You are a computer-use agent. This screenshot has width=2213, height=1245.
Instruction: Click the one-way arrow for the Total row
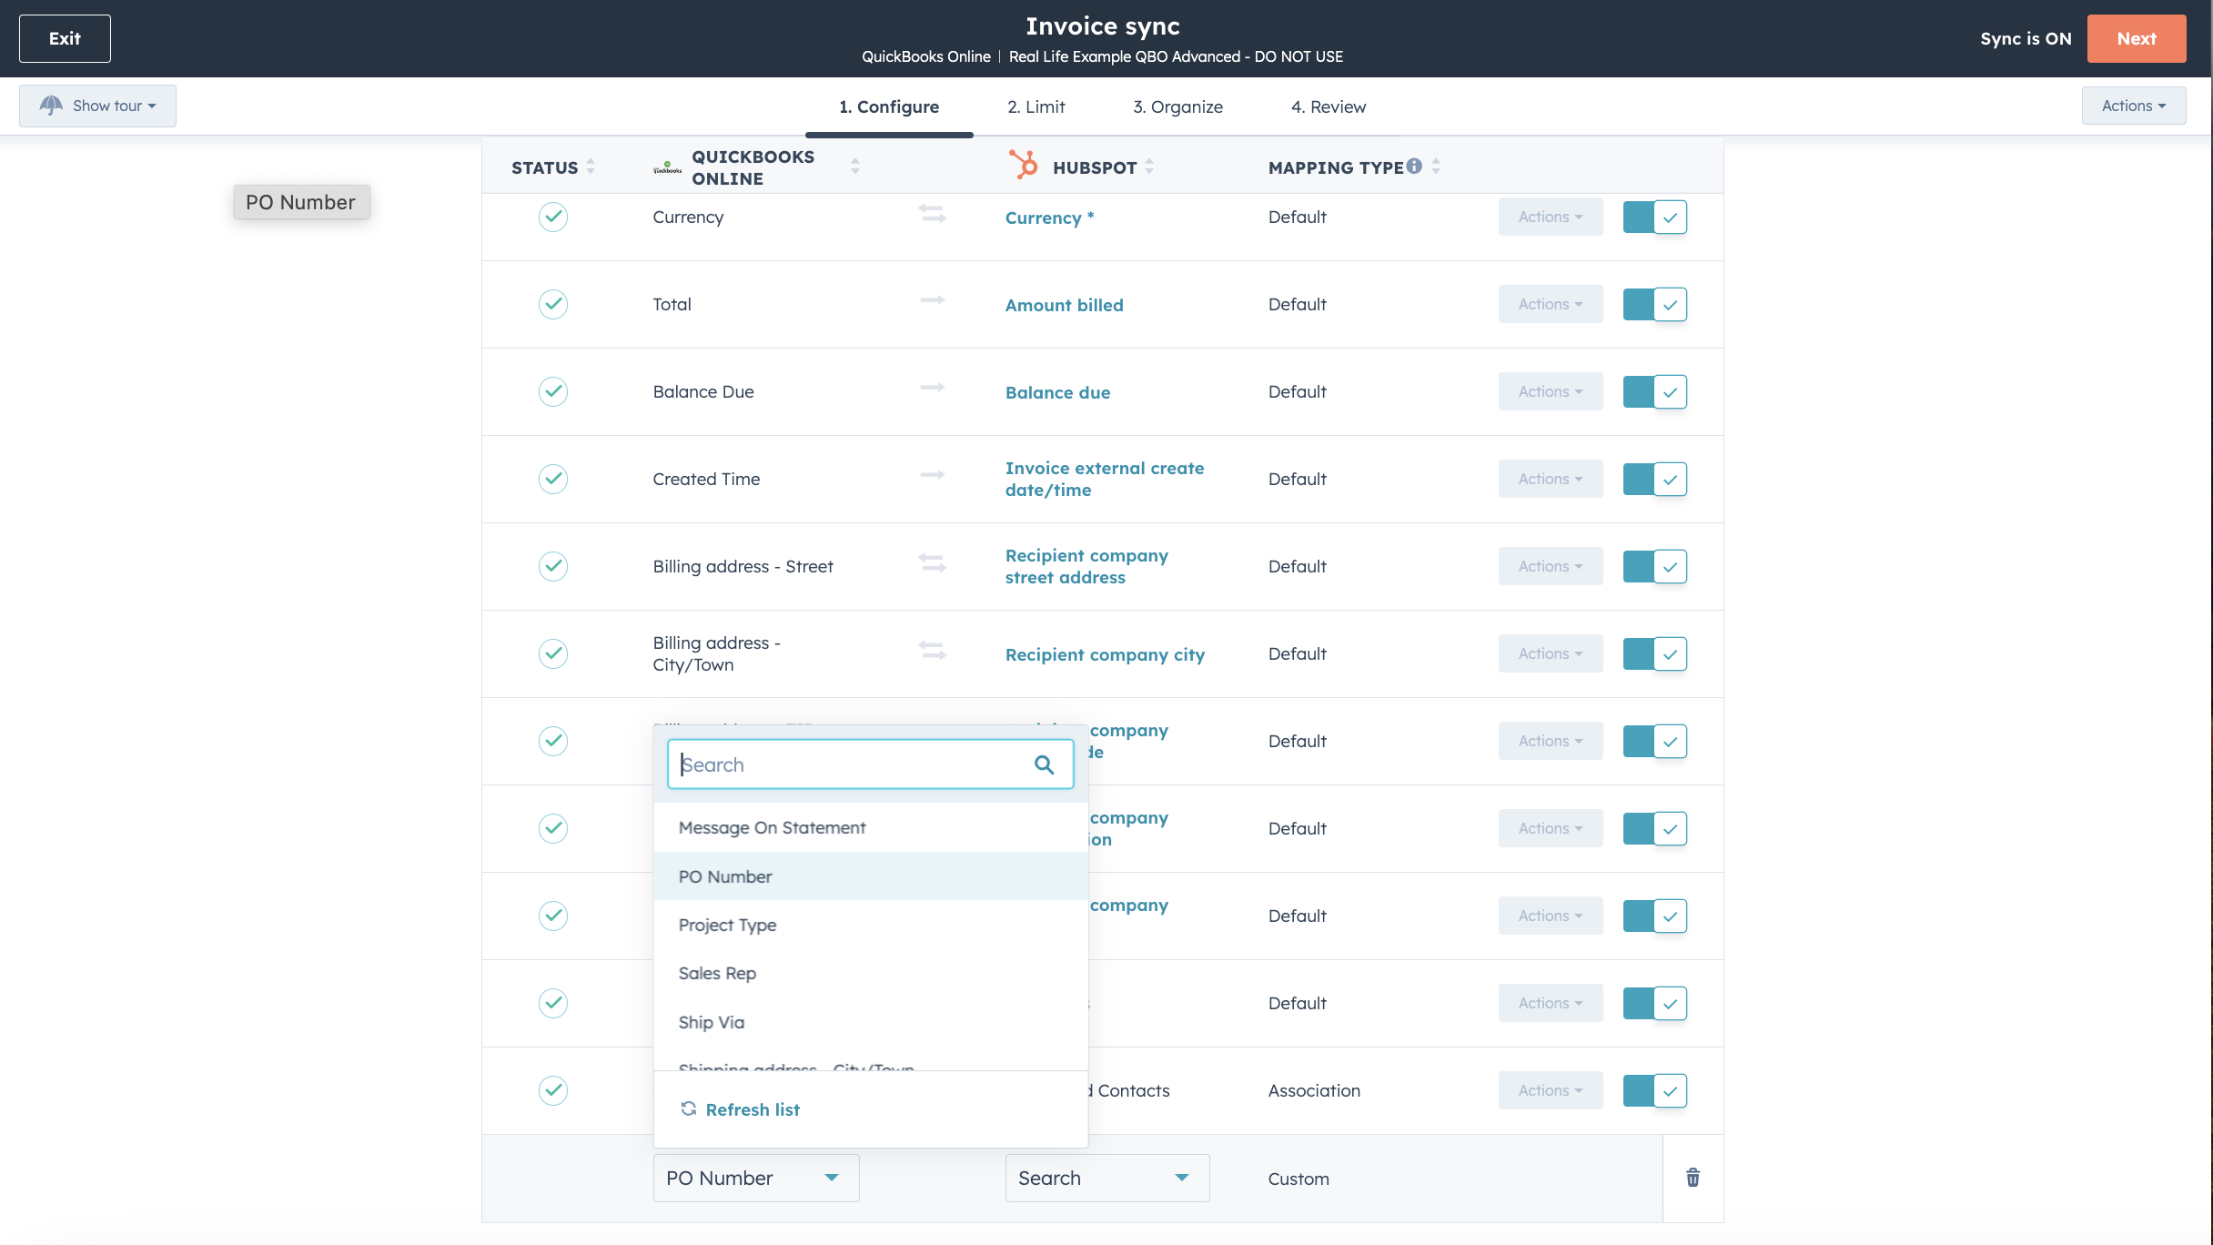(x=932, y=299)
